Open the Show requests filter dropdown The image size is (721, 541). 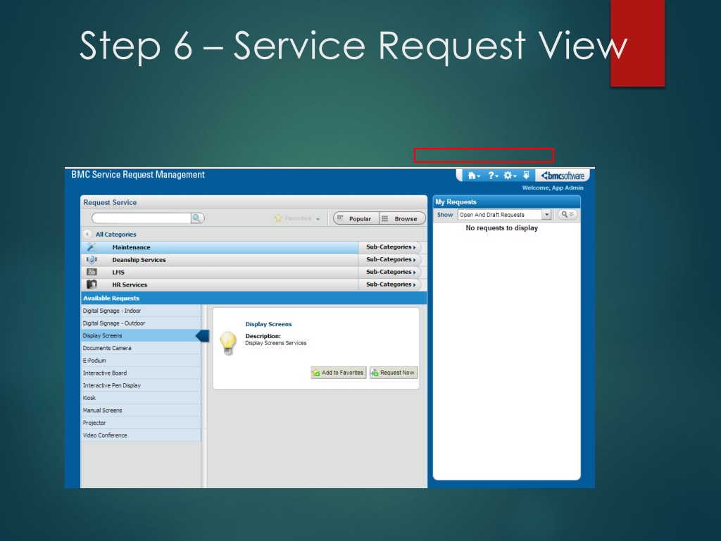point(546,215)
